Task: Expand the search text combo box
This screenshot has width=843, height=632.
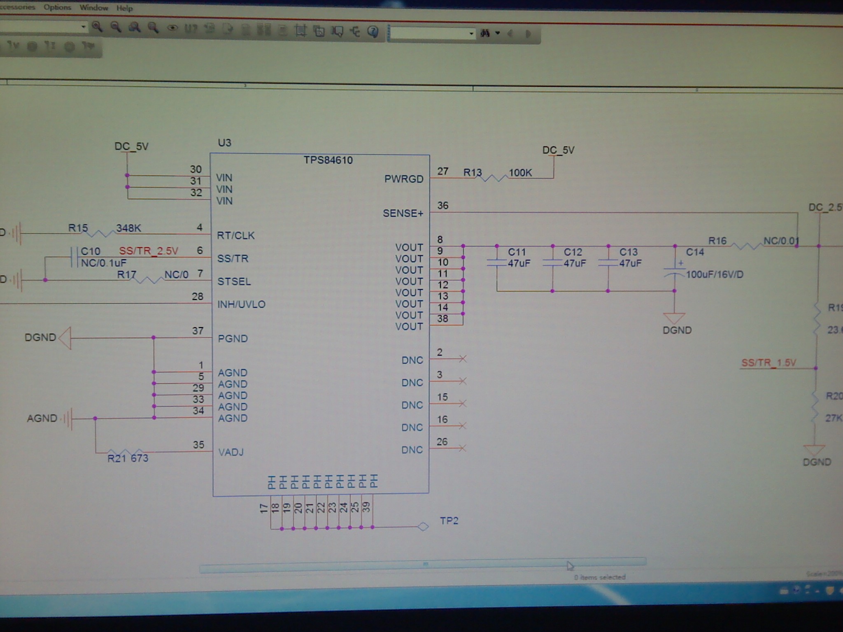Action: (x=471, y=33)
